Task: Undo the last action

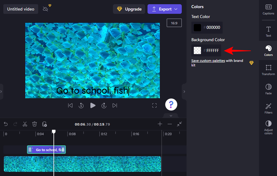Action: point(6,124)
